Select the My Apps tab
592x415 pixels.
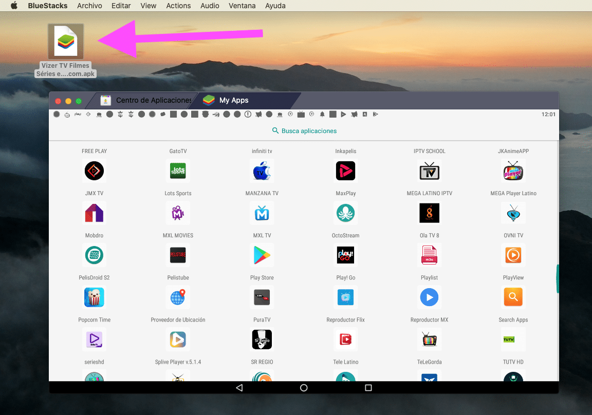(x=233, y=101)
